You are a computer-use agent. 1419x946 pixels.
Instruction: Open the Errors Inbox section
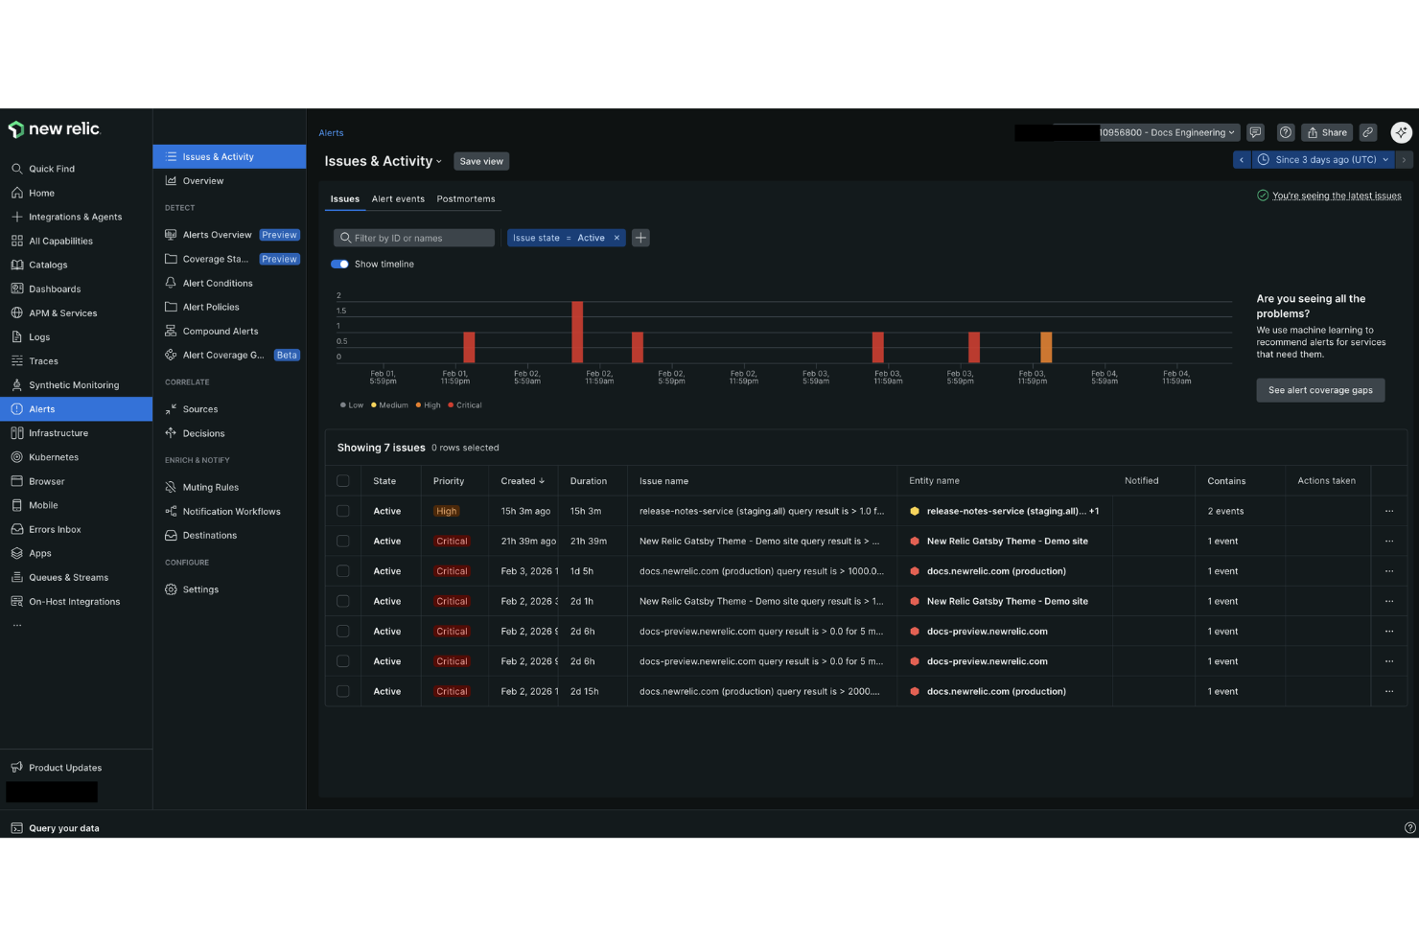click(x=53, y=529)
